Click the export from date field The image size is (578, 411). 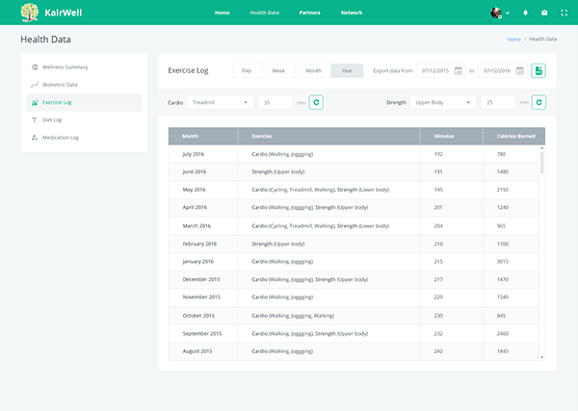440,70
